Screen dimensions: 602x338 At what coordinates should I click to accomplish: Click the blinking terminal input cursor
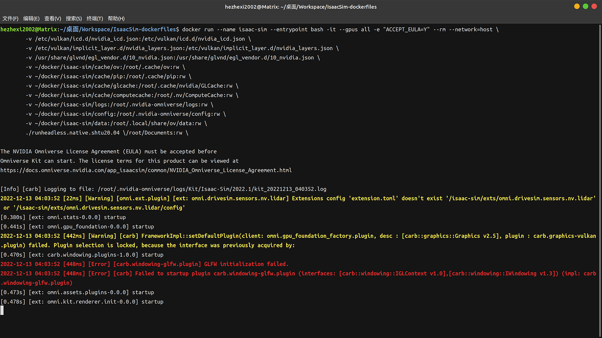tap(2, 310)
